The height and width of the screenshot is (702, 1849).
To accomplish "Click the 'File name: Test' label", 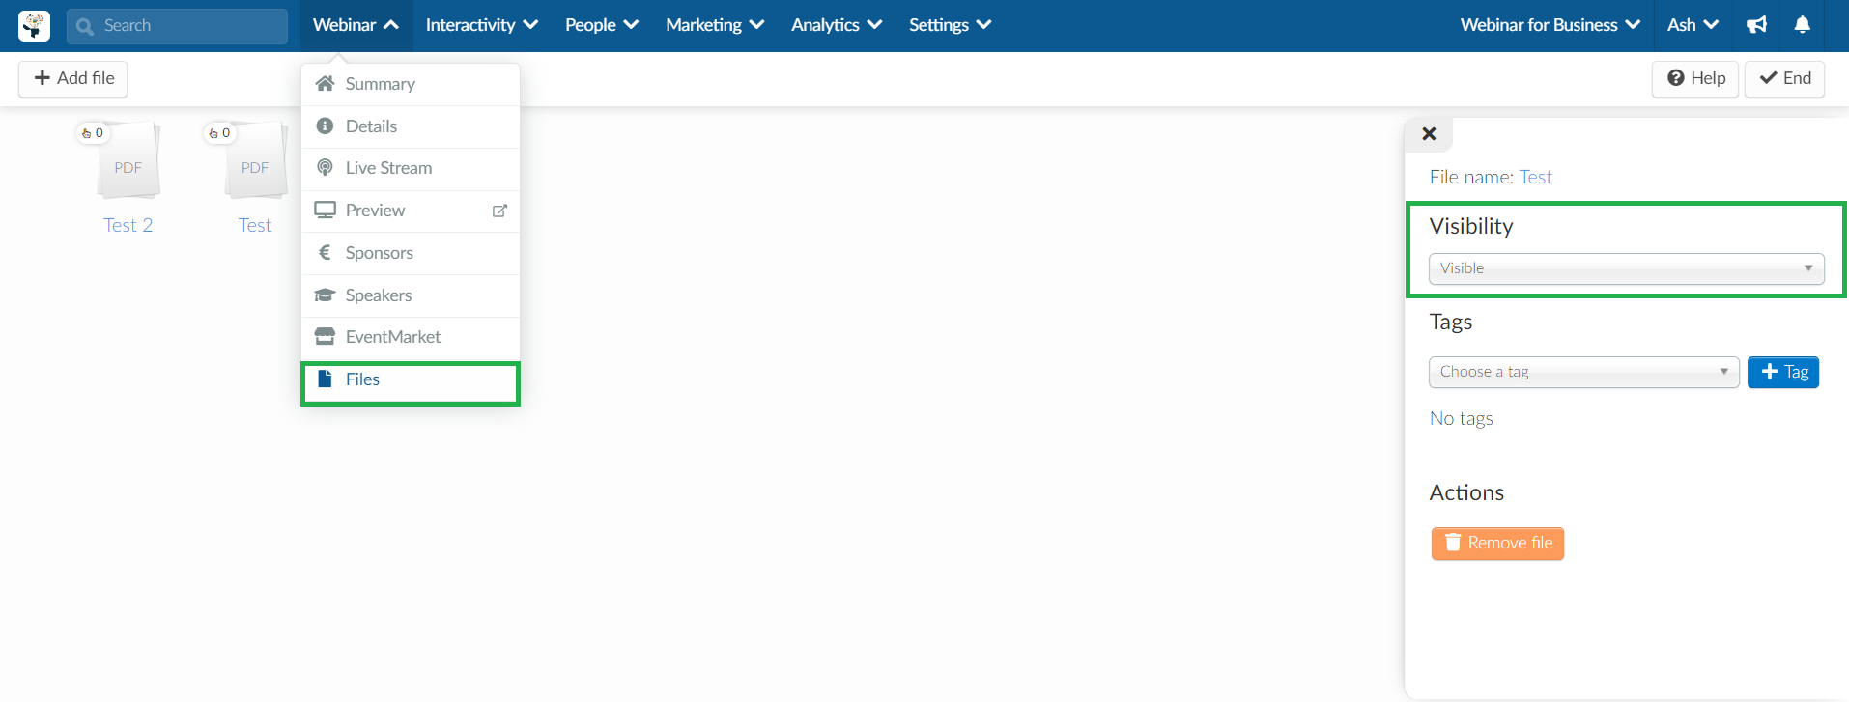I will click(1491, 177).
